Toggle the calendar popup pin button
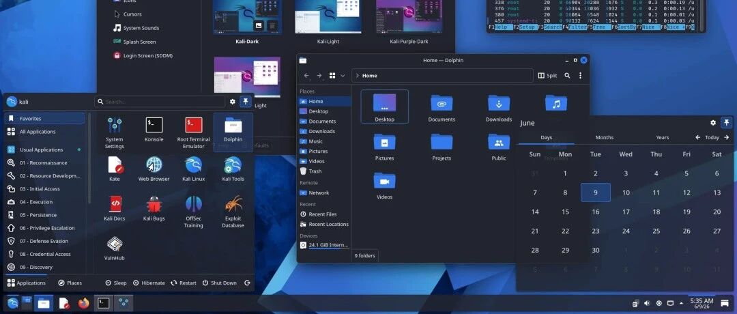This screenshot has height=314, width=737. [726, 123]
